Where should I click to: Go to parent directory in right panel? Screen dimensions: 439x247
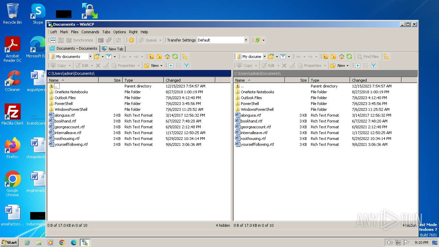[325, 57]
